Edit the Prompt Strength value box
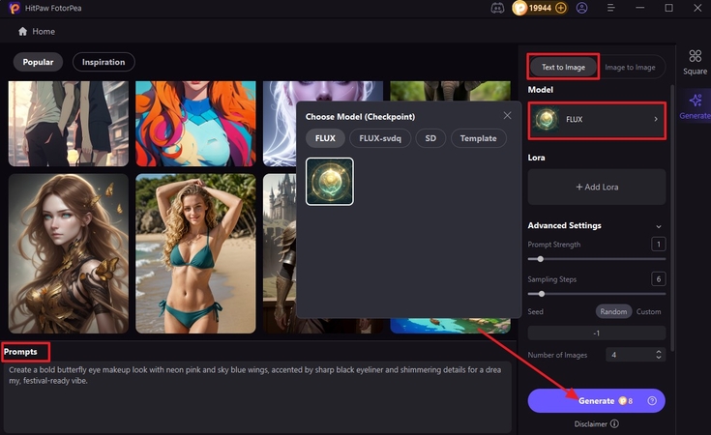 point(659,245)
